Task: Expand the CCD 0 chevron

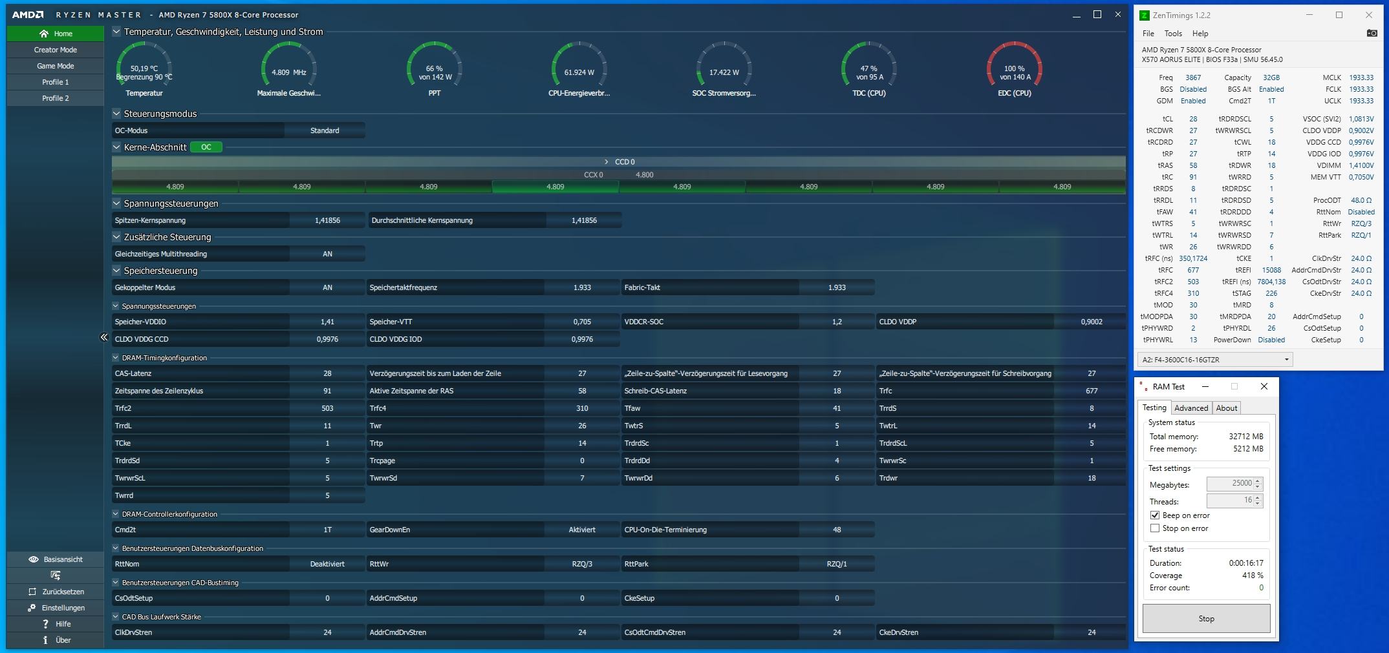Action: click(606, 161)
